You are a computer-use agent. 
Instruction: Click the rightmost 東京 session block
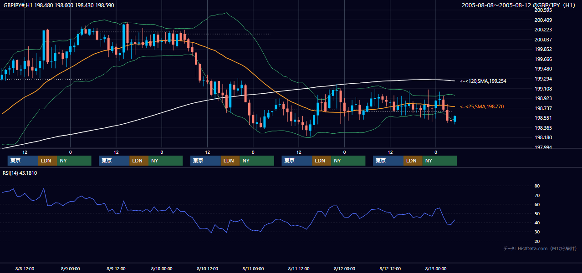(x=388, y=161)
